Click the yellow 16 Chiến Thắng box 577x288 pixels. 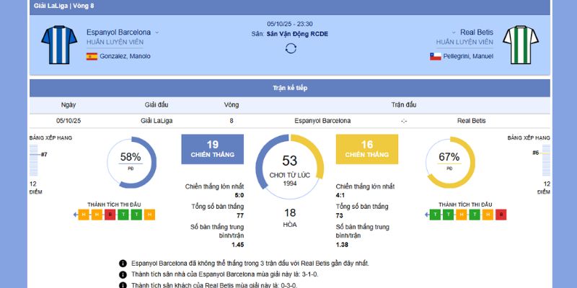coord(367,149)
